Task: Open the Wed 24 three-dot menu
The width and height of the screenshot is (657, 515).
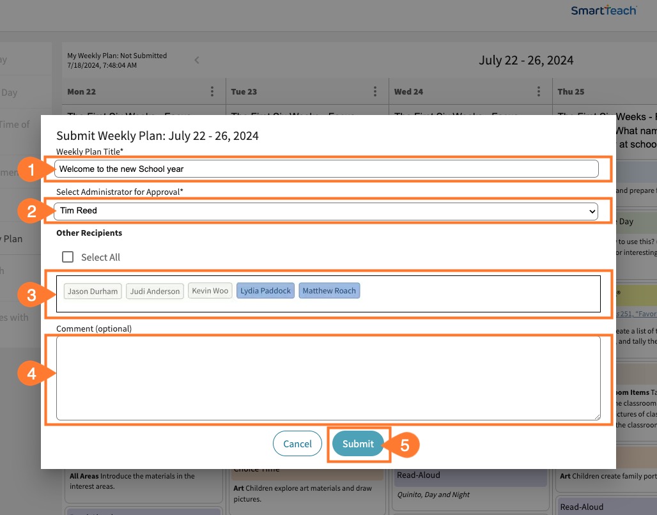Action: point(540,91)
